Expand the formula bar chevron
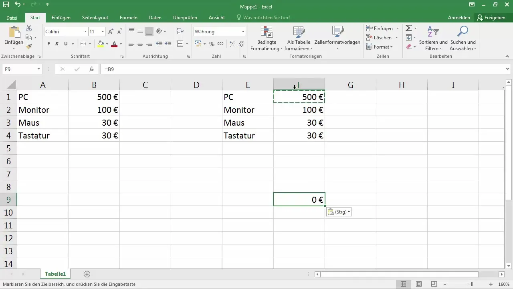Image resolution: width=513 pixels, height=289 pixels. [508, 69]
